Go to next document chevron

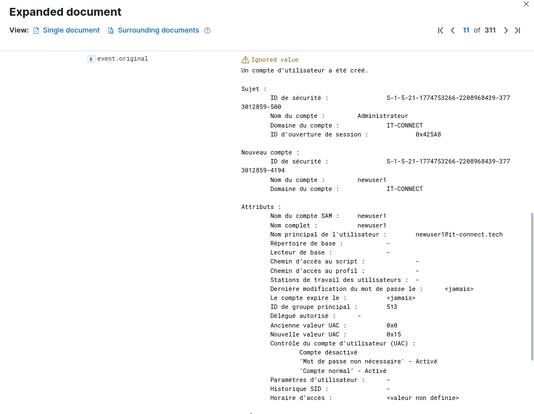[506, 30]
